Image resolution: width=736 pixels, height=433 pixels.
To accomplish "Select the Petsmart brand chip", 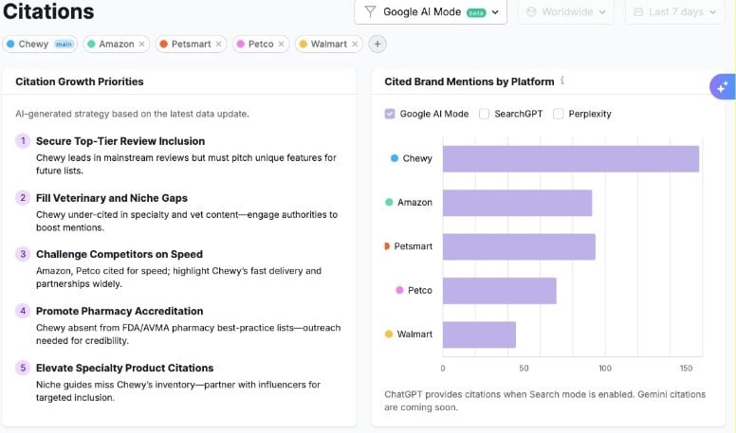I will [x=191, y=45].
